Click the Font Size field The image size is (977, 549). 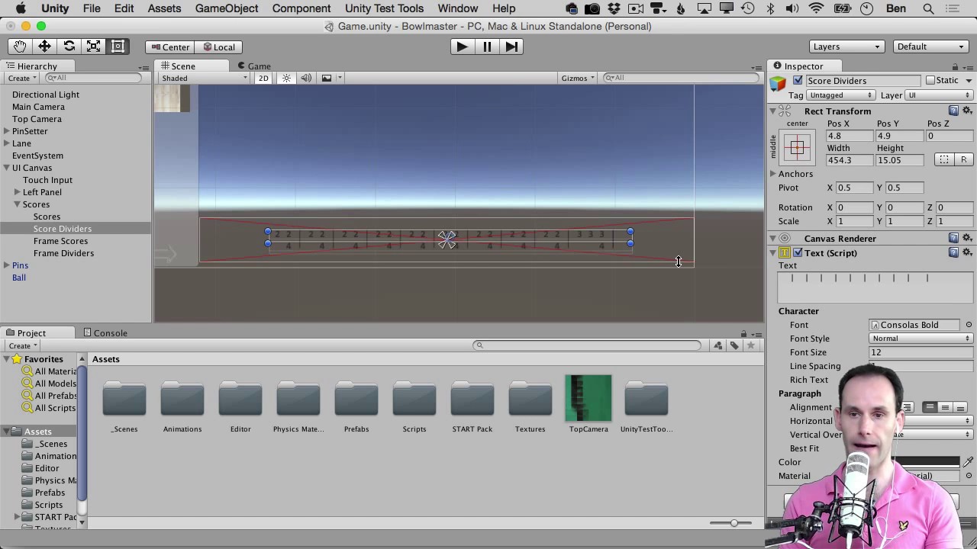click(x=921, y=352)
